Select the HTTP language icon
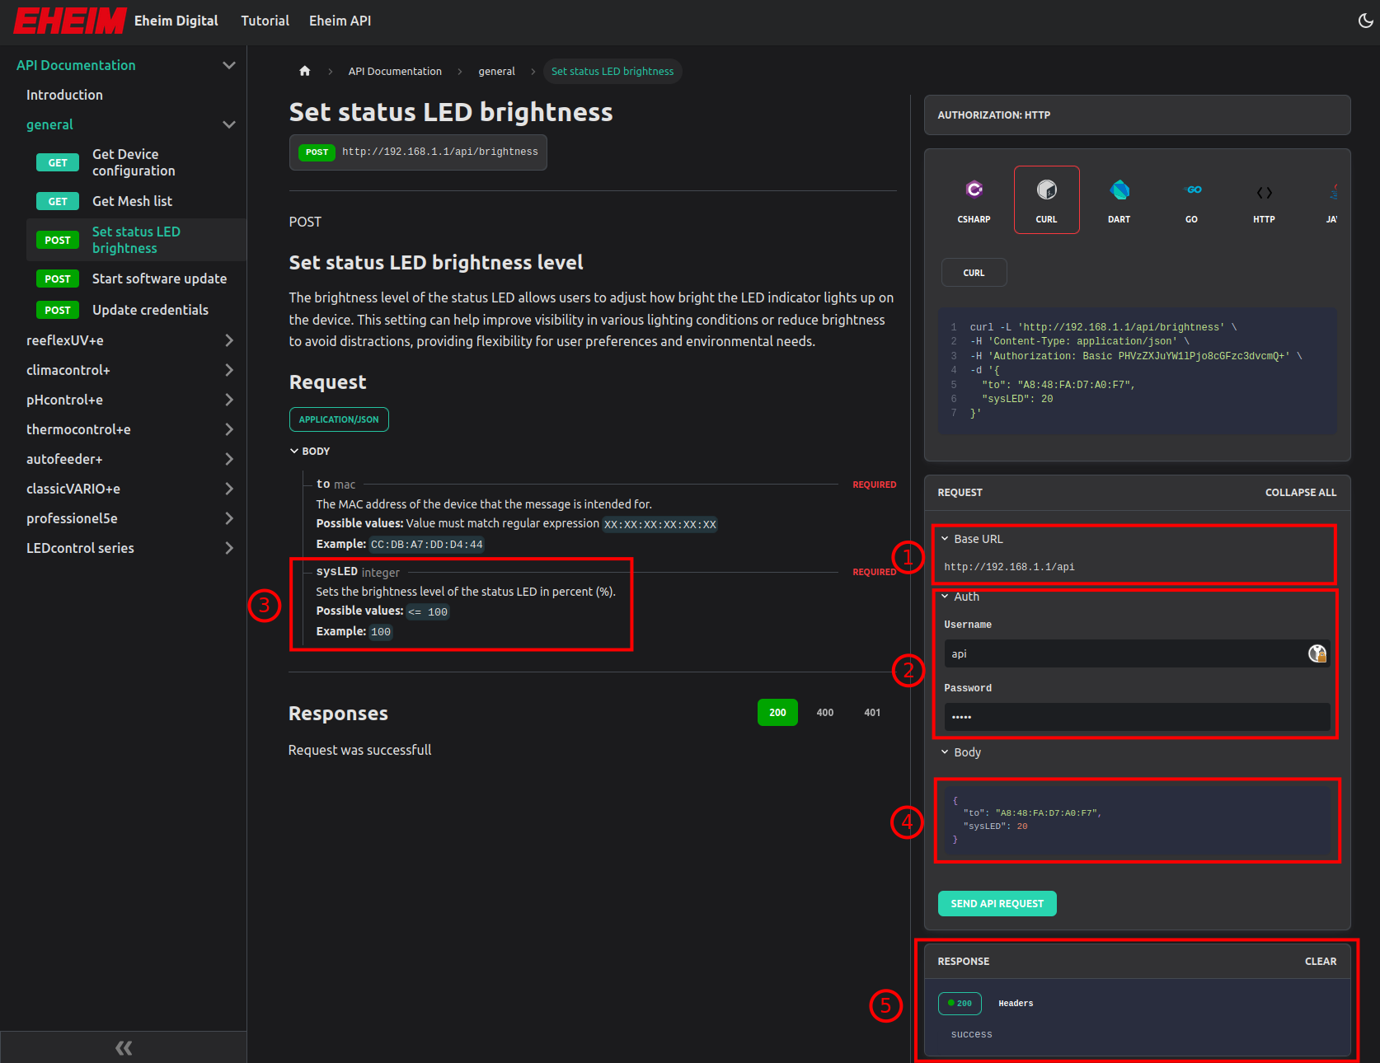 (x=1264, y=200)
